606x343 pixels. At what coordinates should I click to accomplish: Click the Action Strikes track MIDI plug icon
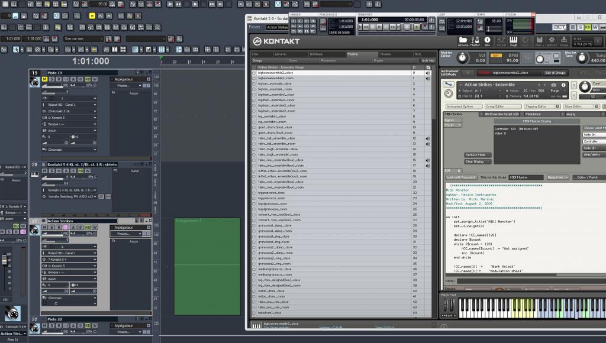point(34,230)
